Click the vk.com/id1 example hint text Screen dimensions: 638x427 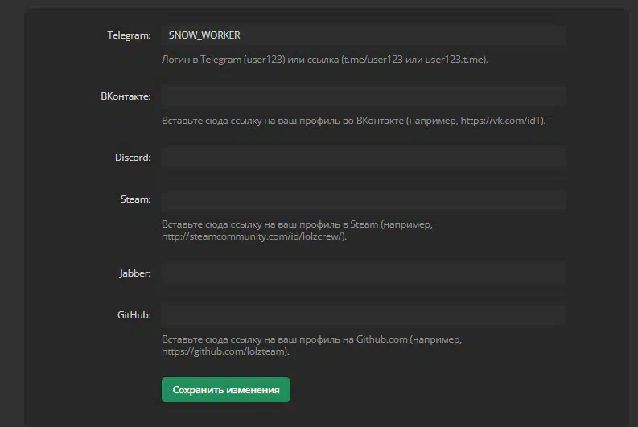click(353, 121)
